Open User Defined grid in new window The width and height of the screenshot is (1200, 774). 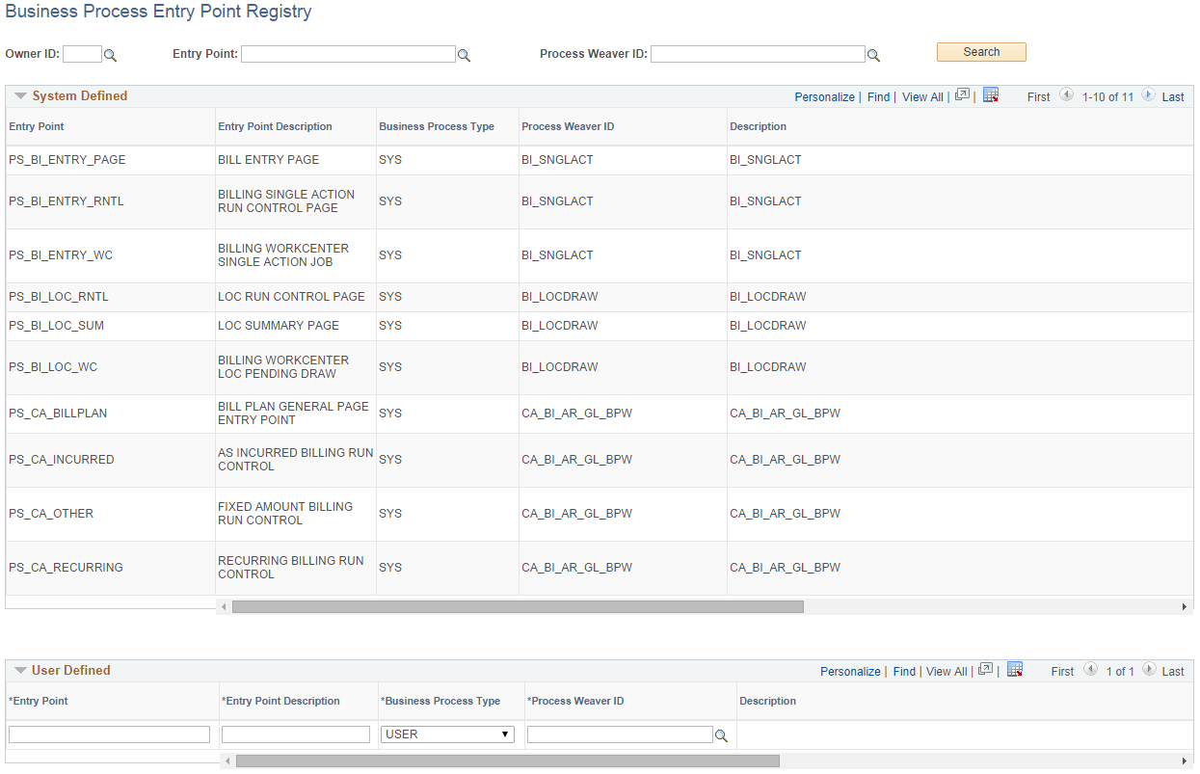point(985,668)
